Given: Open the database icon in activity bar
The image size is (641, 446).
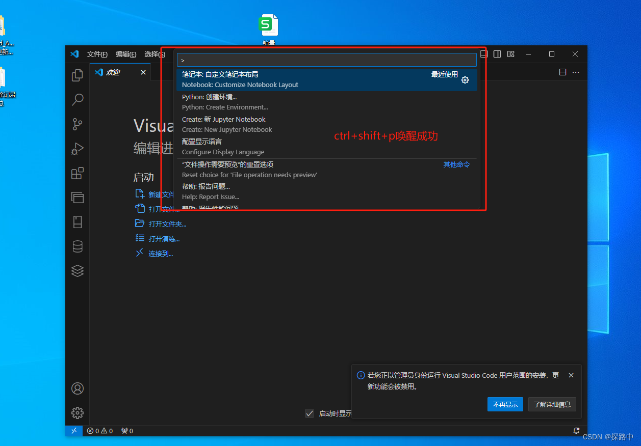Looking at the screenshot, I should [78, 246].
